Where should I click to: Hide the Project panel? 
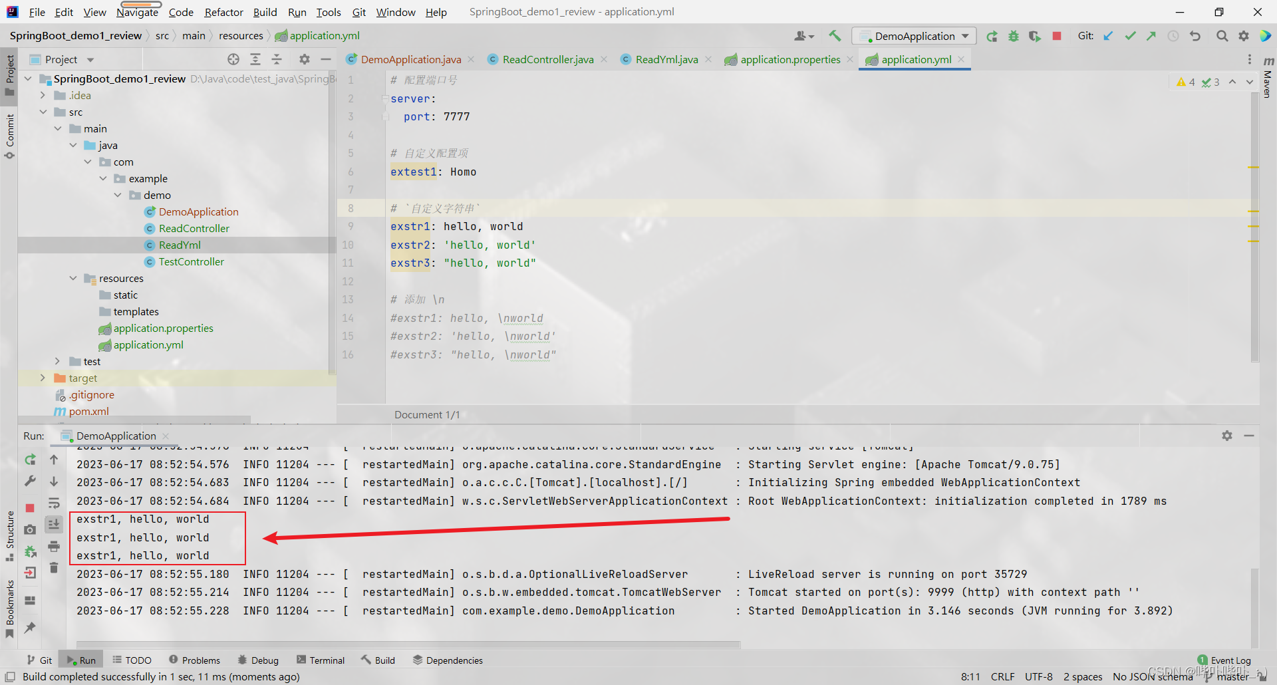coord(326,59)
